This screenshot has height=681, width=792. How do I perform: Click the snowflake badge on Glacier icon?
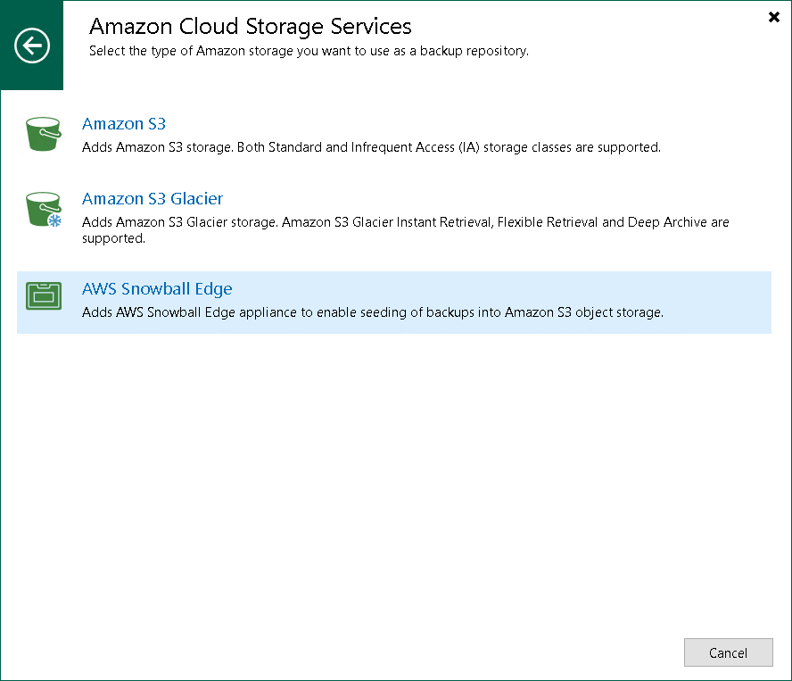point(54,220)
